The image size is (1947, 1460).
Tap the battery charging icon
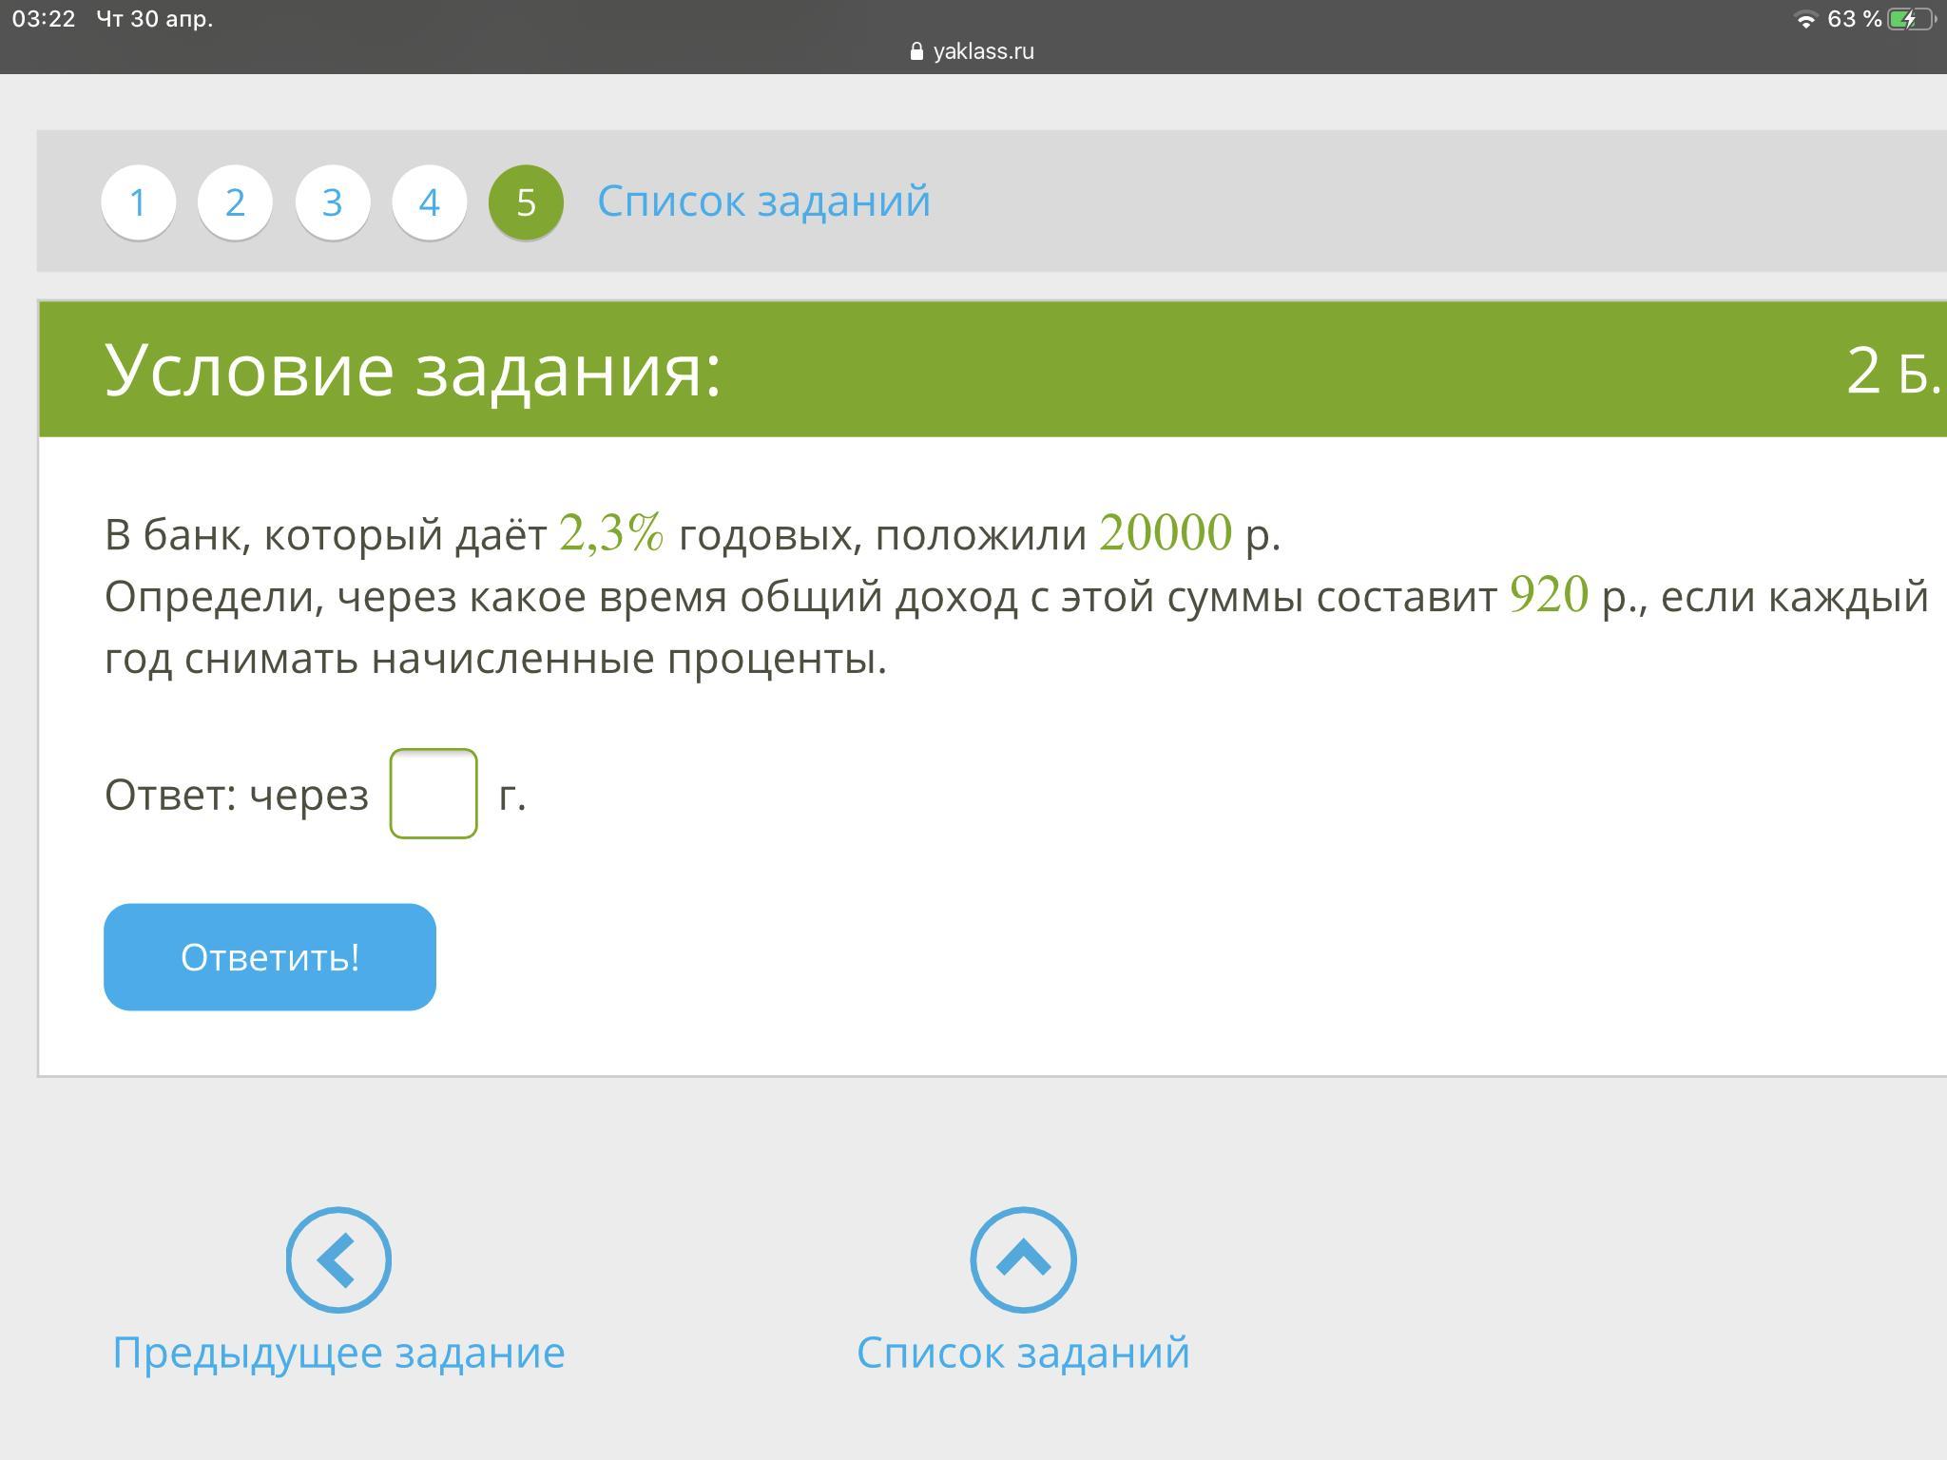(1909, 20)
